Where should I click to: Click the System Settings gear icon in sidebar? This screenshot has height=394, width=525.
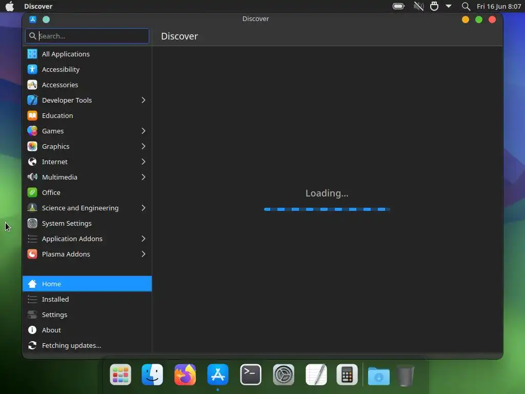coord(32,224)
